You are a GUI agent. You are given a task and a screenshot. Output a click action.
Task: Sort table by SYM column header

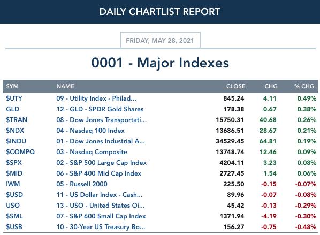pyautogui.click(x=12, y=86)
